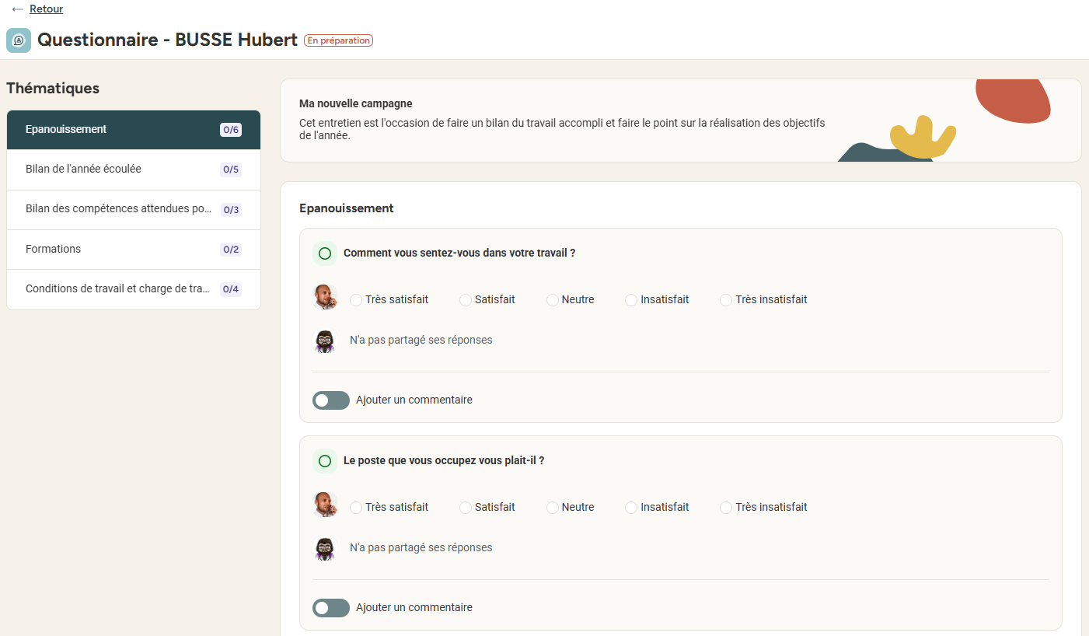Click the back arrow icon beside Retour

(x=17, y=9)
